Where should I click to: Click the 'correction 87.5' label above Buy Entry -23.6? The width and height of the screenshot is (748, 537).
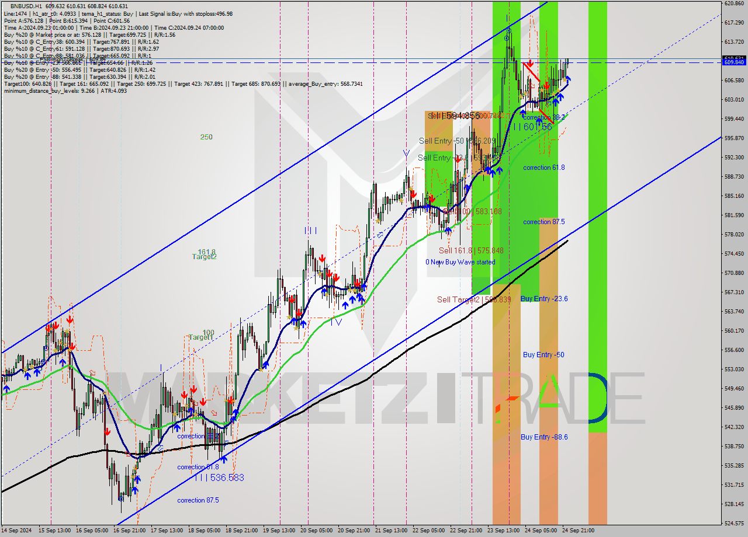544,222
